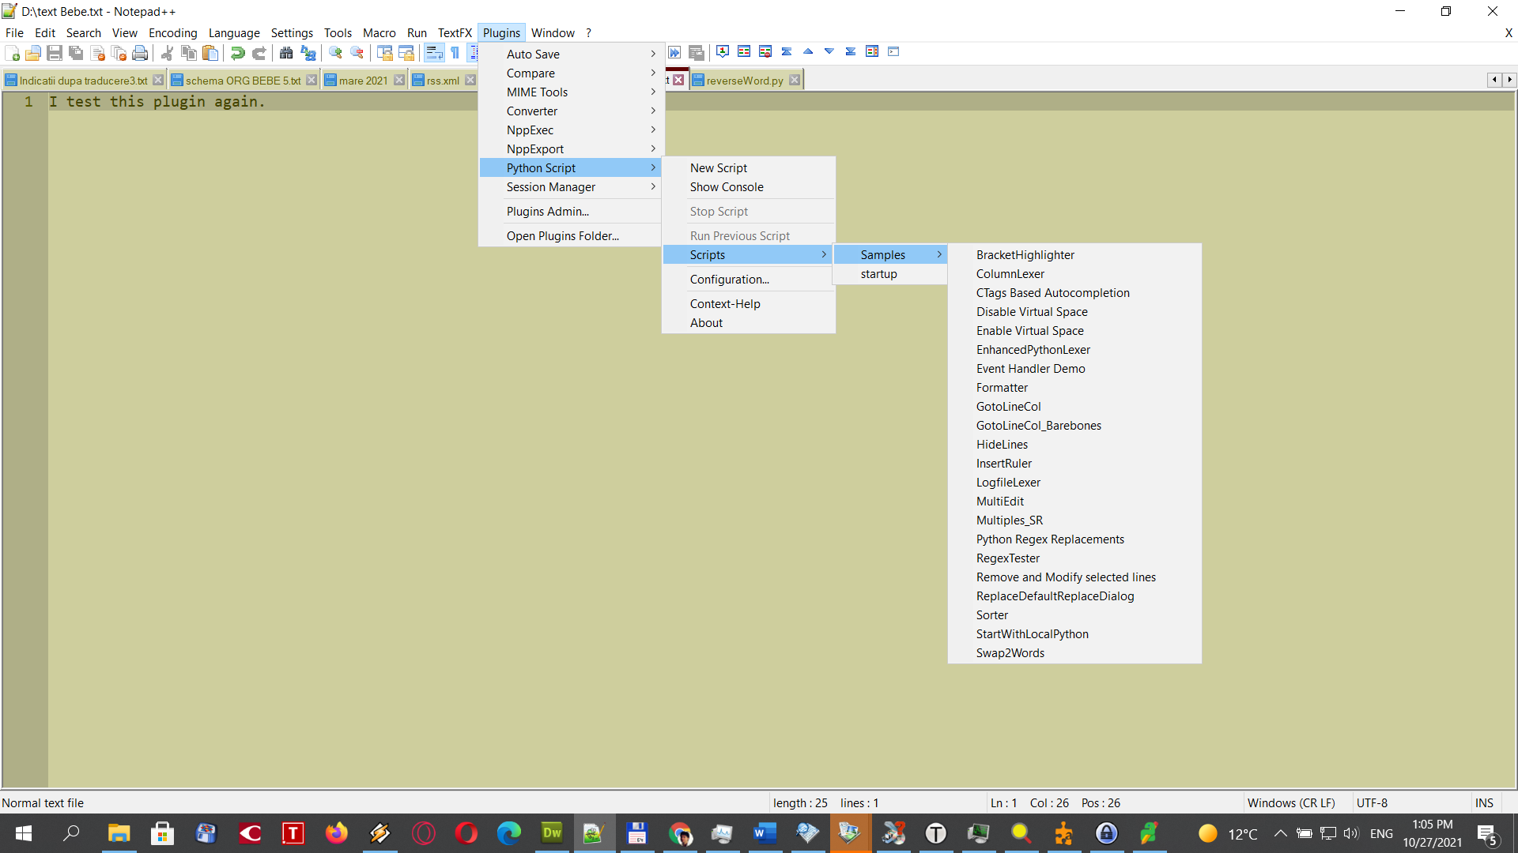Click the Print toolbar icon
The height and width of the screenshot is (853, 1518).
click(x=140, y=53)
